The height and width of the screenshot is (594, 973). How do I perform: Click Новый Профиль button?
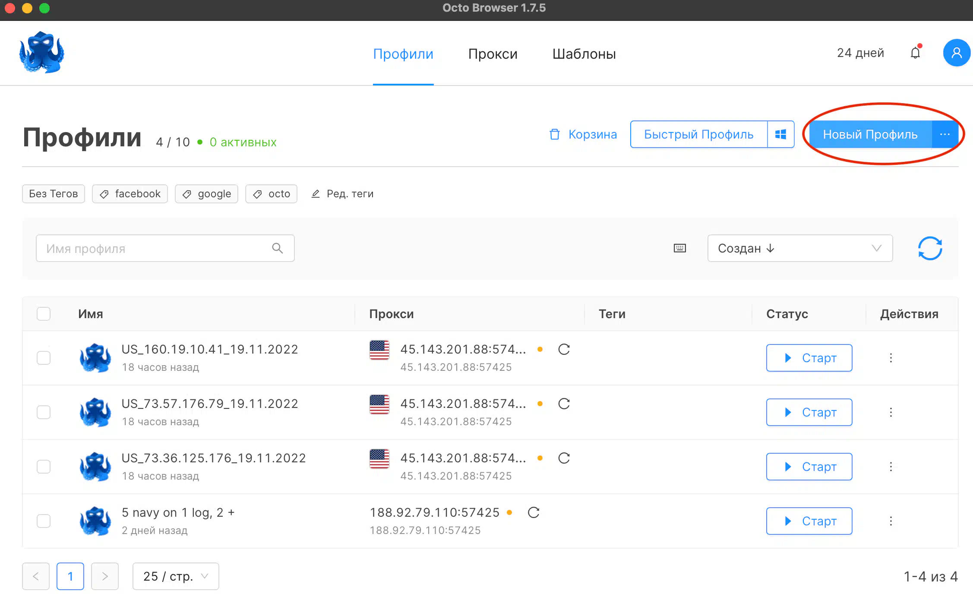(870, 134)
